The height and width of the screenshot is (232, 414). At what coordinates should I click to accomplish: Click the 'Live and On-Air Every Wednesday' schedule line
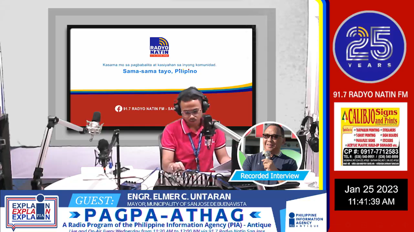[167, 230]
